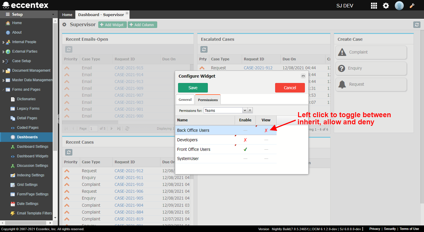Expand the Case Setup tree node
This screenshot has width=424, height=232.
coord(3,61)
